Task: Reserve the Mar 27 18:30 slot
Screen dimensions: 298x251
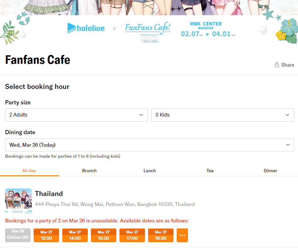Action: 161,235
